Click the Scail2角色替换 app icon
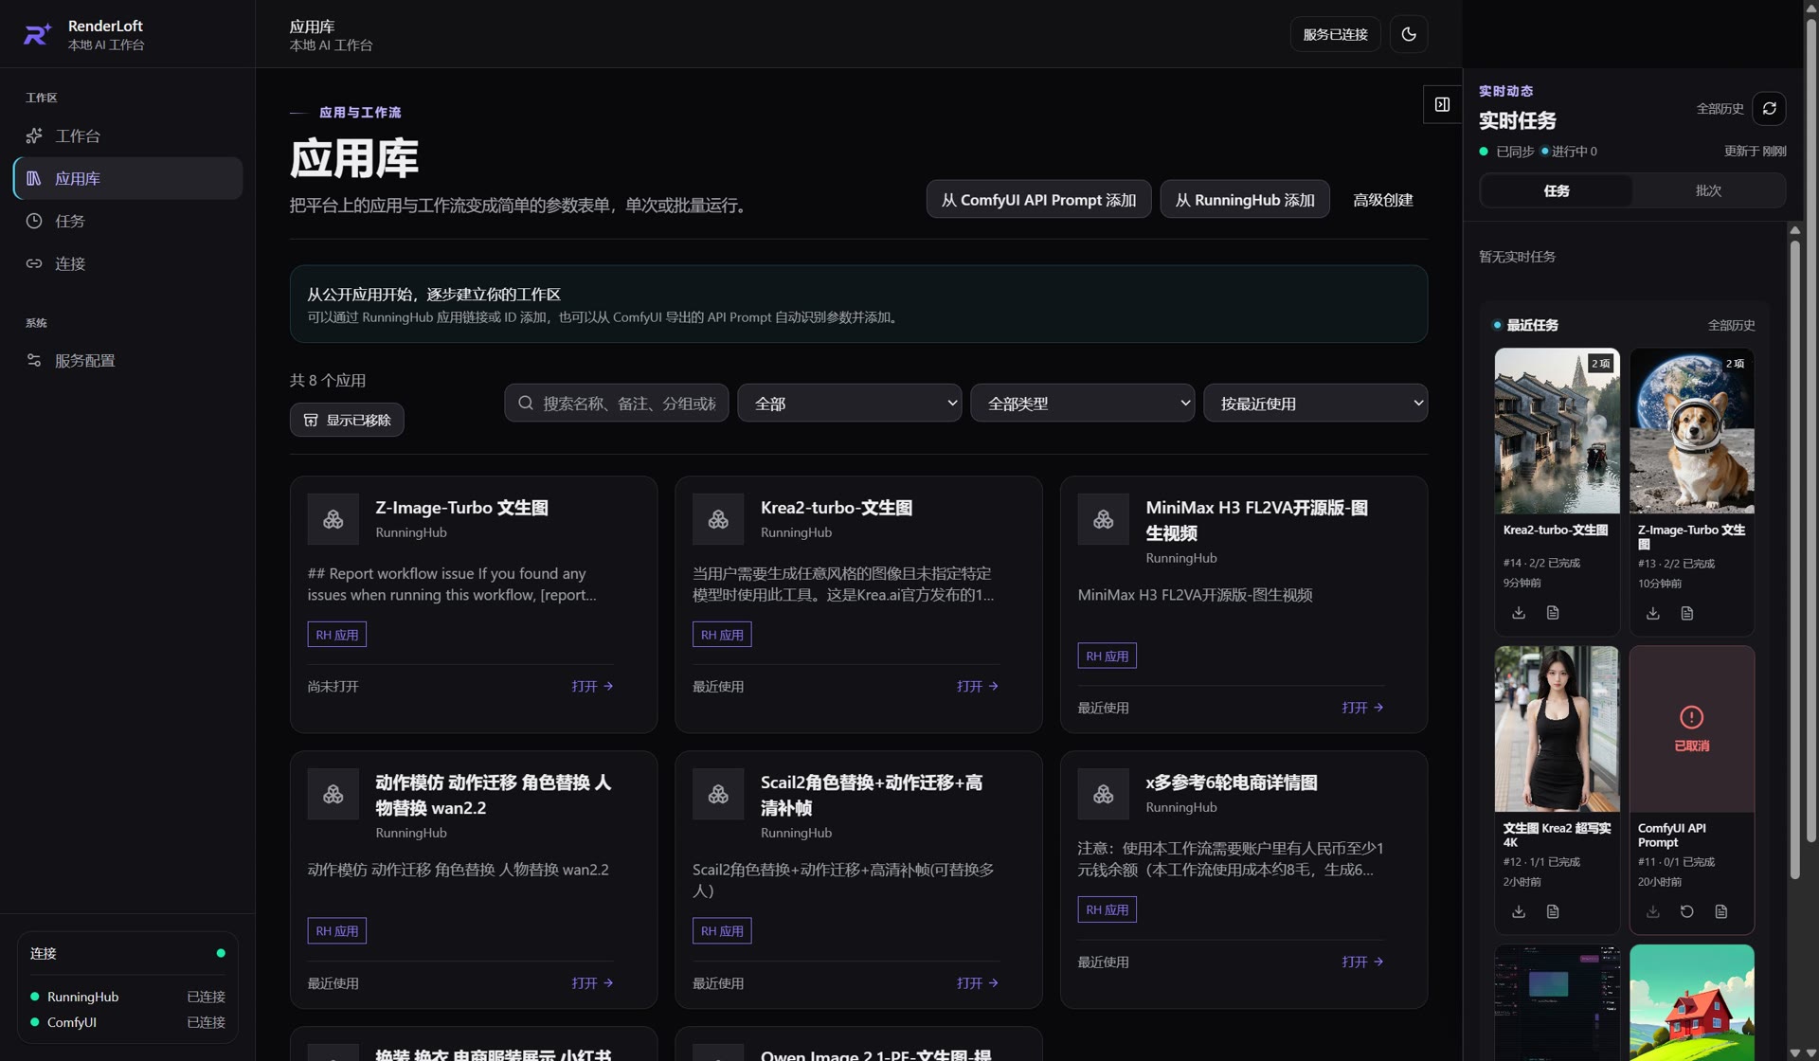Image resolution: width=1819 pixels, height=1061 pixels. (x=718, y=794)
